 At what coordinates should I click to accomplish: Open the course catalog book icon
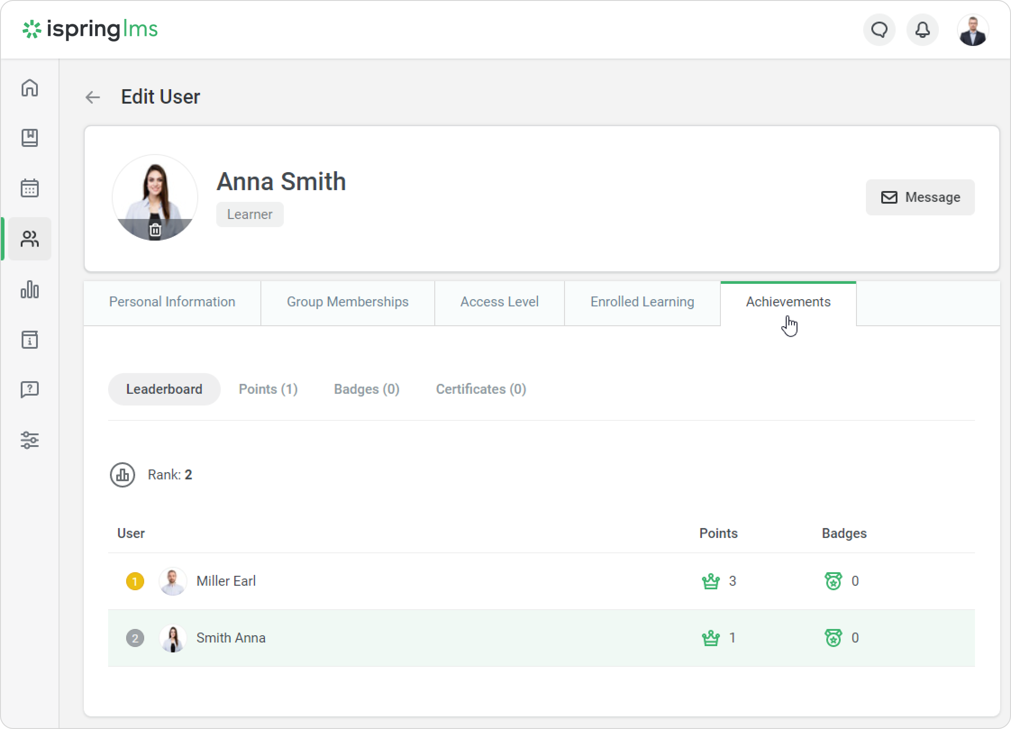coord(30,138)
